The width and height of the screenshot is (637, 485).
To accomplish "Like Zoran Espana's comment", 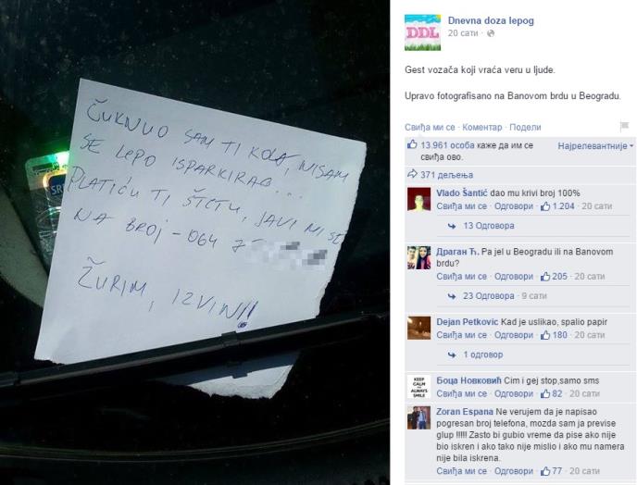I will pyautogui.click(x=461, y=471).
